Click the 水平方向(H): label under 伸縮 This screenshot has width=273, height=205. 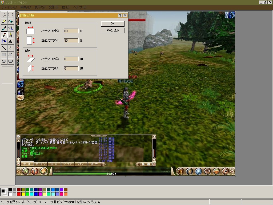50,31
